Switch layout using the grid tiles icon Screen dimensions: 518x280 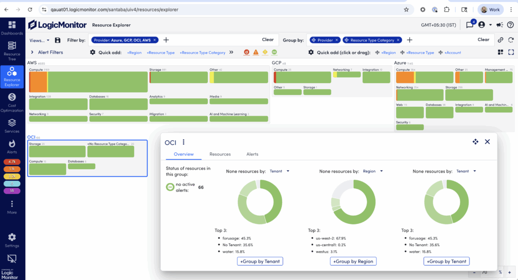click(x=500, y=52)
